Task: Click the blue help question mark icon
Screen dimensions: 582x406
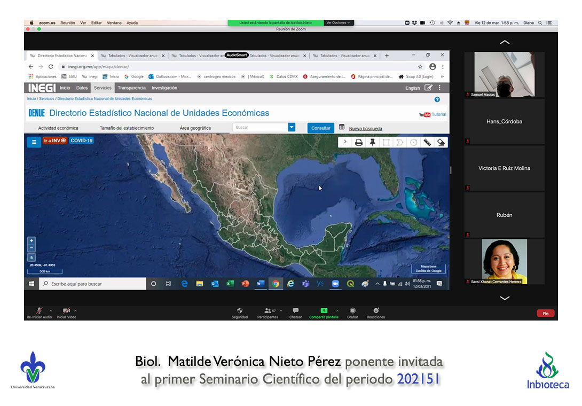Action: (437, 99)
